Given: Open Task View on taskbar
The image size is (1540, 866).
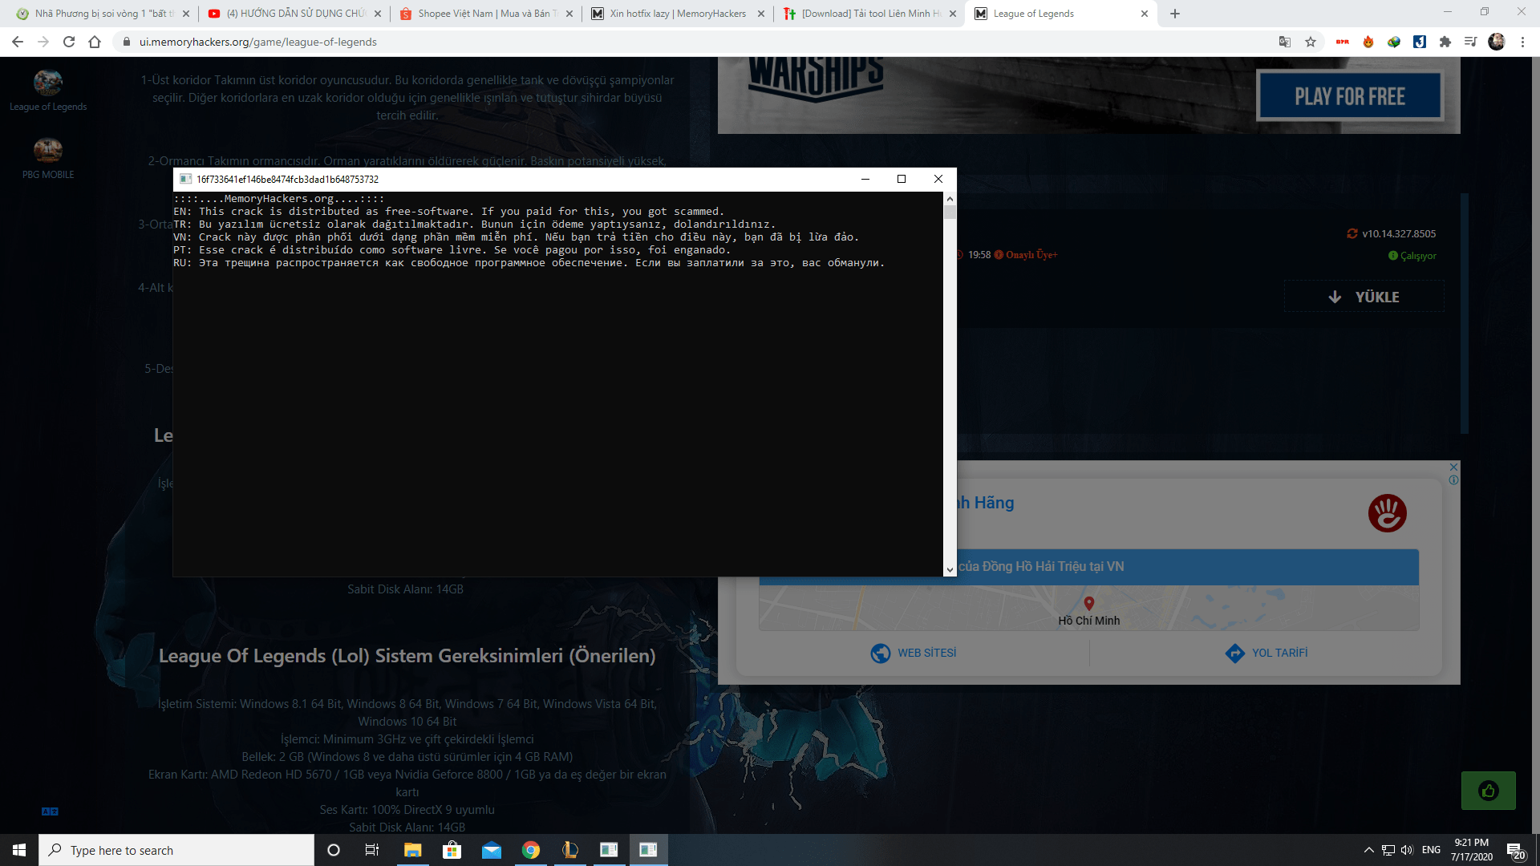Looking at the screenshot, I should click(372, 850).
